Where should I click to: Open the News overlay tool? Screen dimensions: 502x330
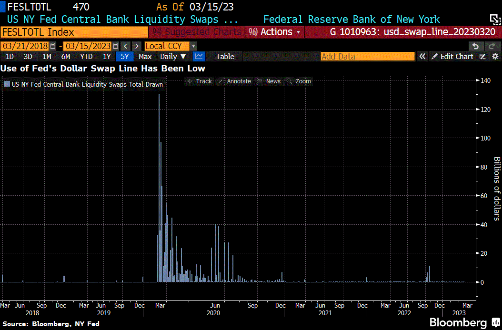tap(269, 81)
